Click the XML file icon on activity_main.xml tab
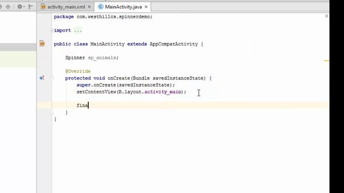The width and height of the screenshot is (344, 193). [x=43, y=7]
